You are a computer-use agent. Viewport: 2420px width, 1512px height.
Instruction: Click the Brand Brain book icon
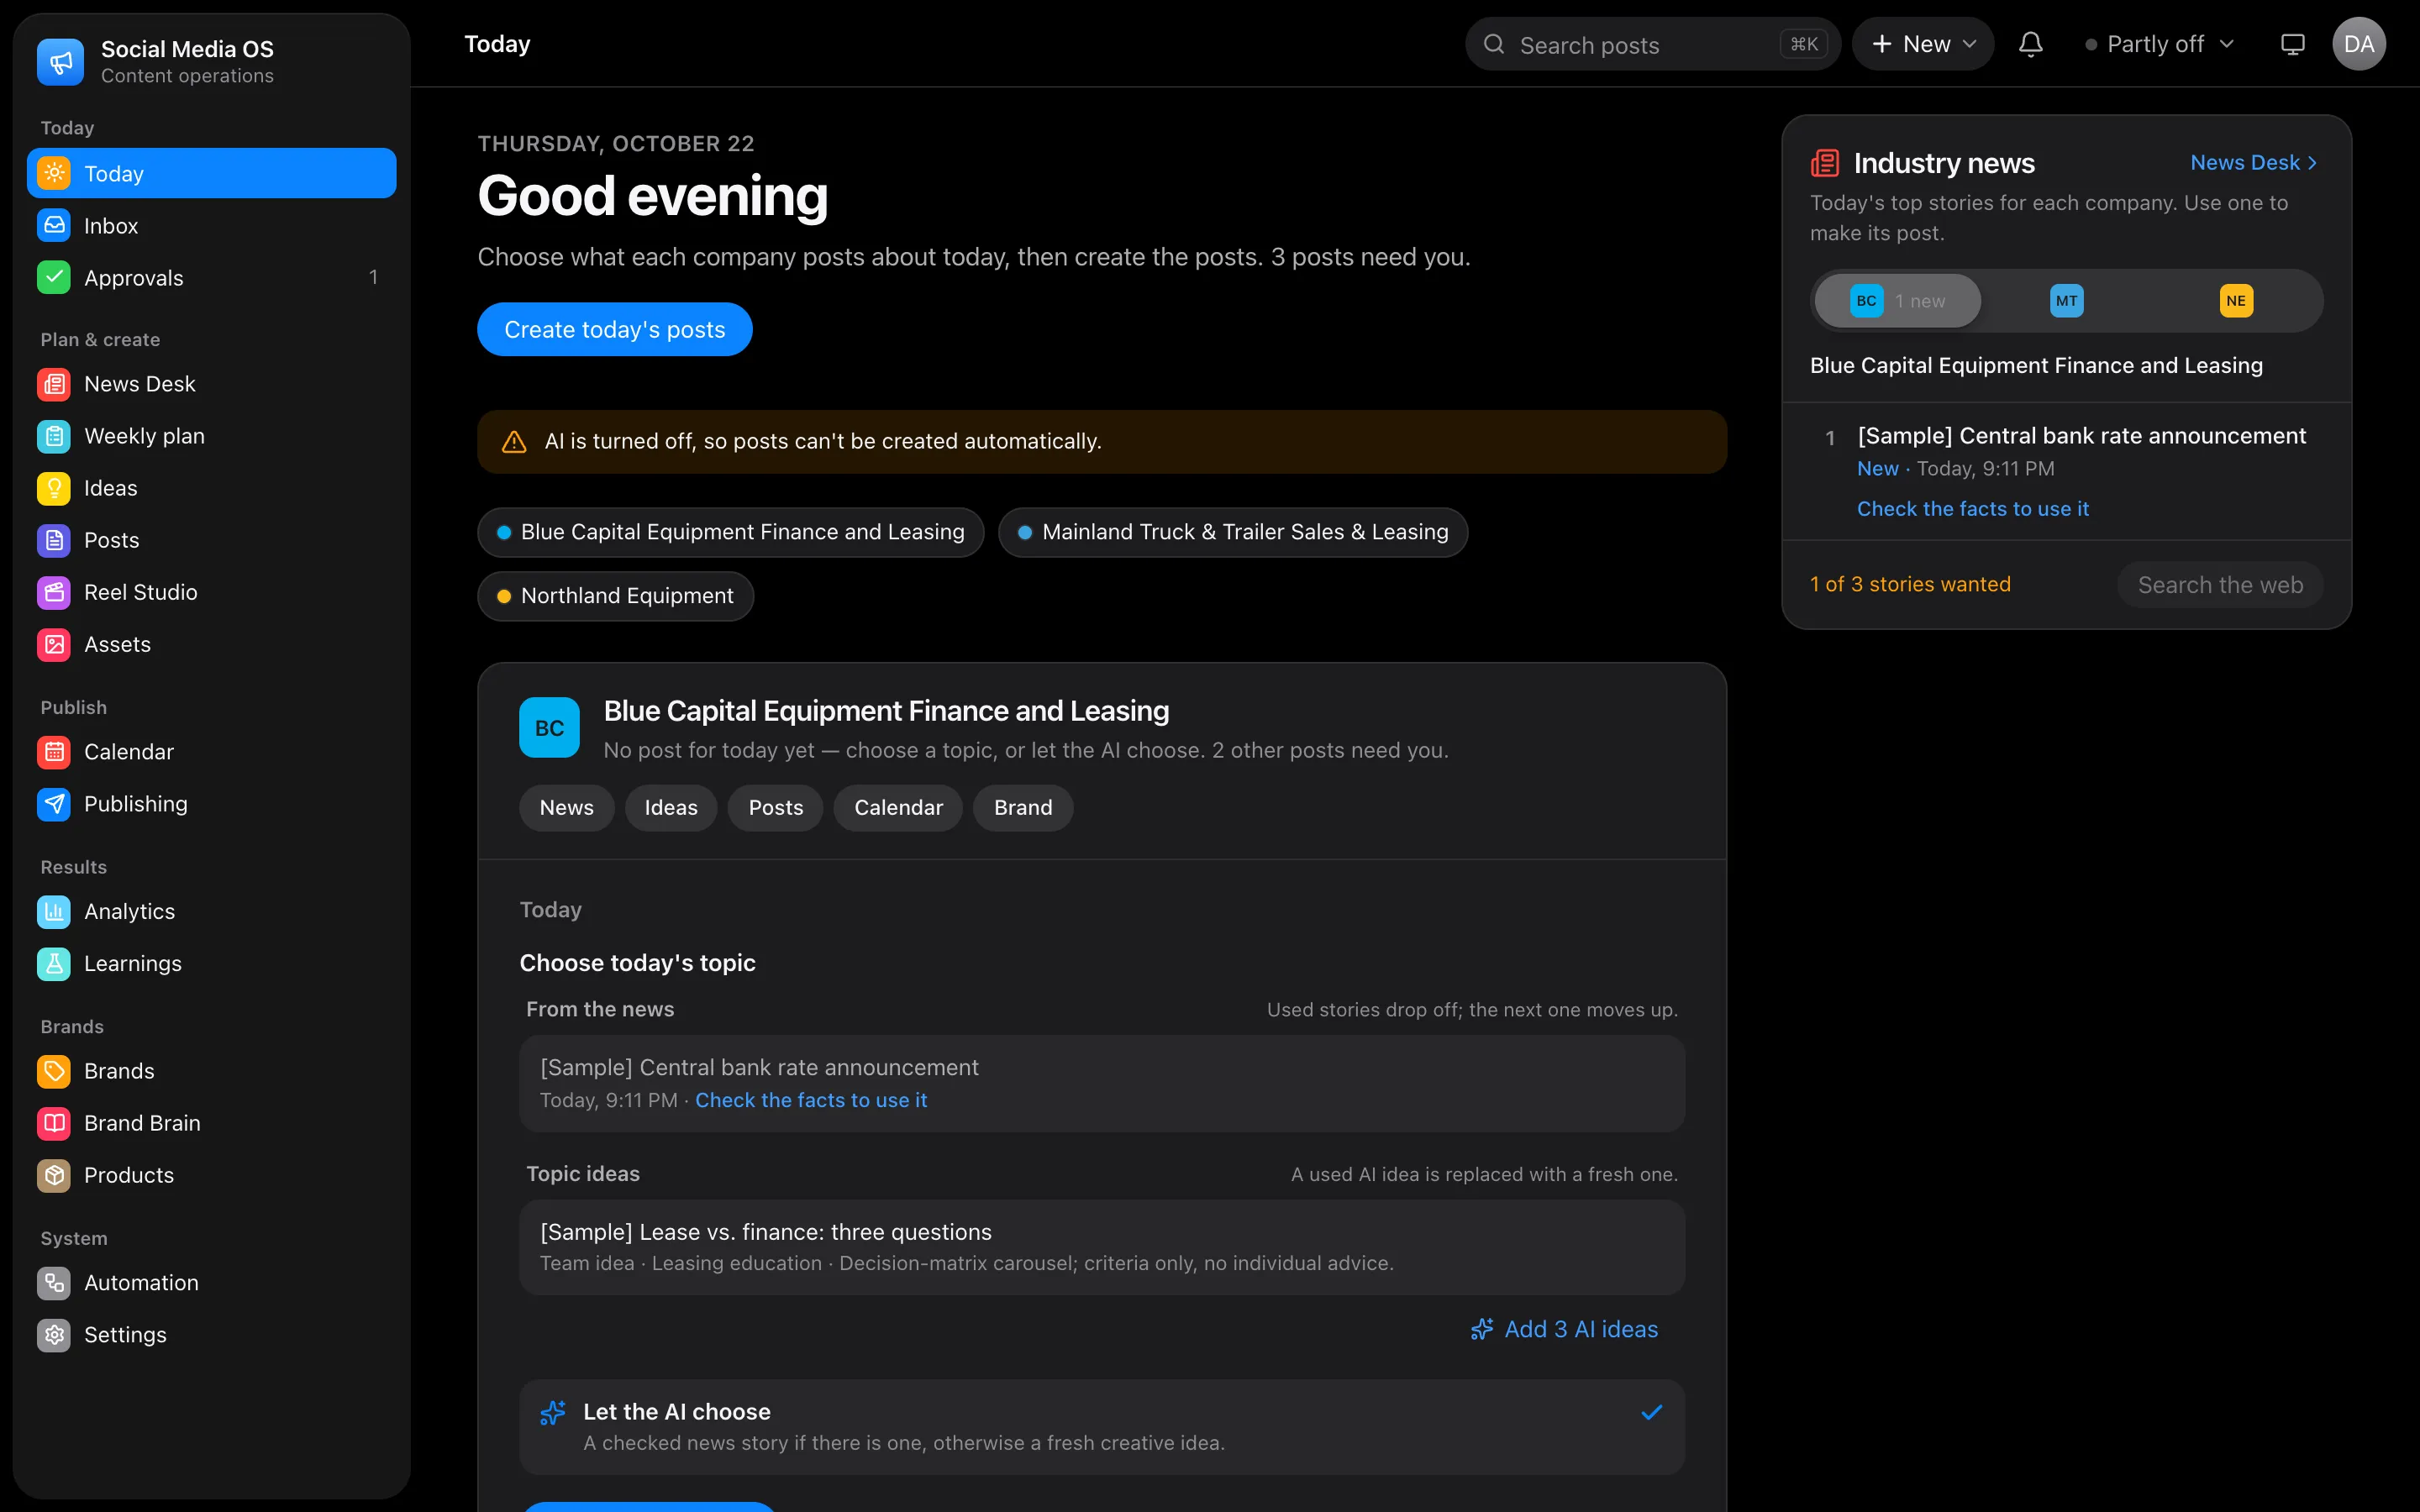coord(54,1123)
